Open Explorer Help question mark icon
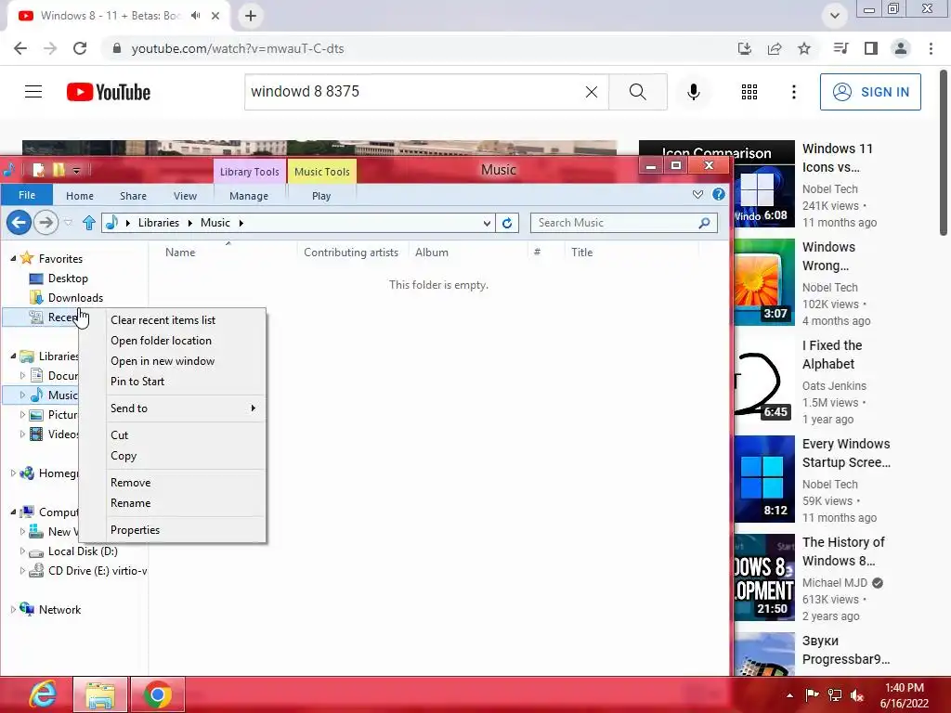The width and height of the screenshot is (951, 713). pyautogui.click(x=719, y=194)
